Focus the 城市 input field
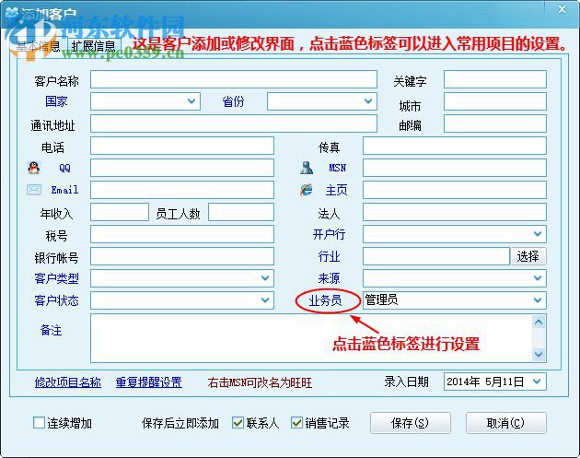Screen dimensions: 580x458 pos(495,101)
